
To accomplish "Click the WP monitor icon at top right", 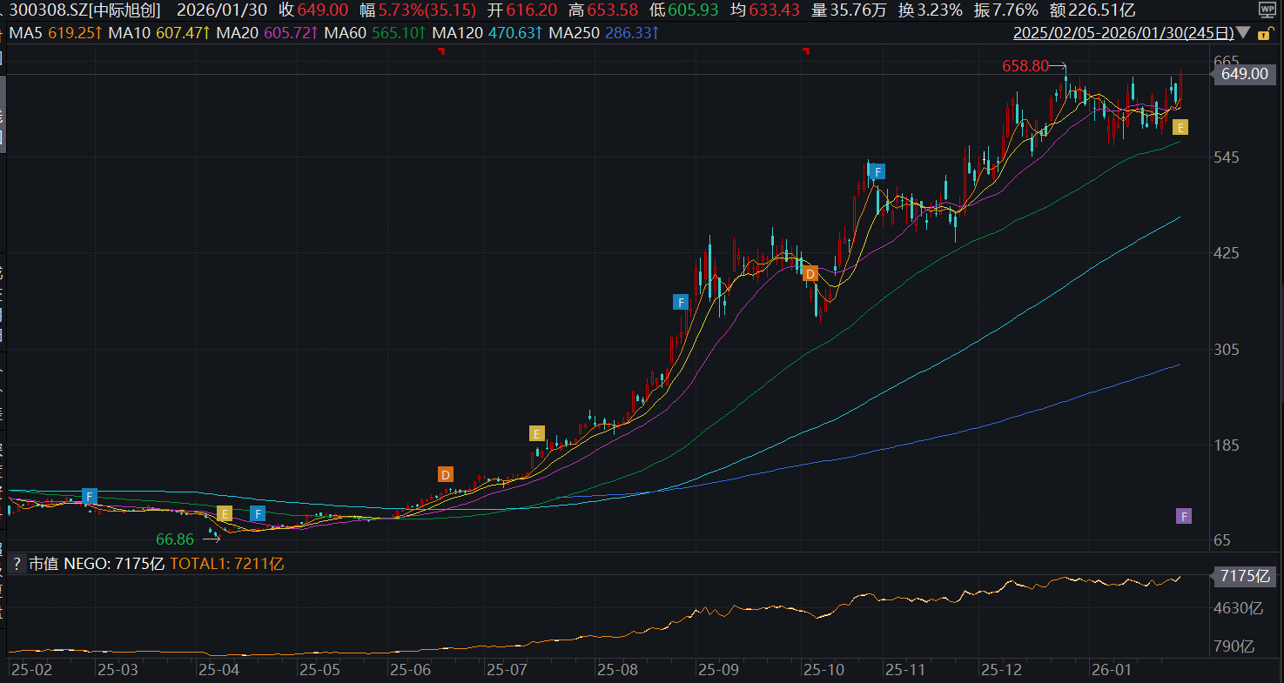I will click(1267, 10).
